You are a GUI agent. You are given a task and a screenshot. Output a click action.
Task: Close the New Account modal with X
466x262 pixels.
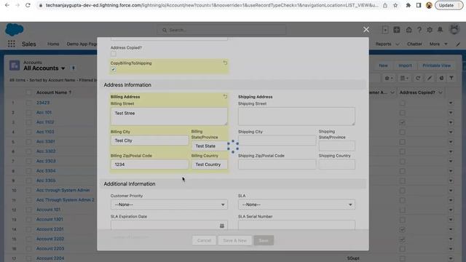(366, 29)
